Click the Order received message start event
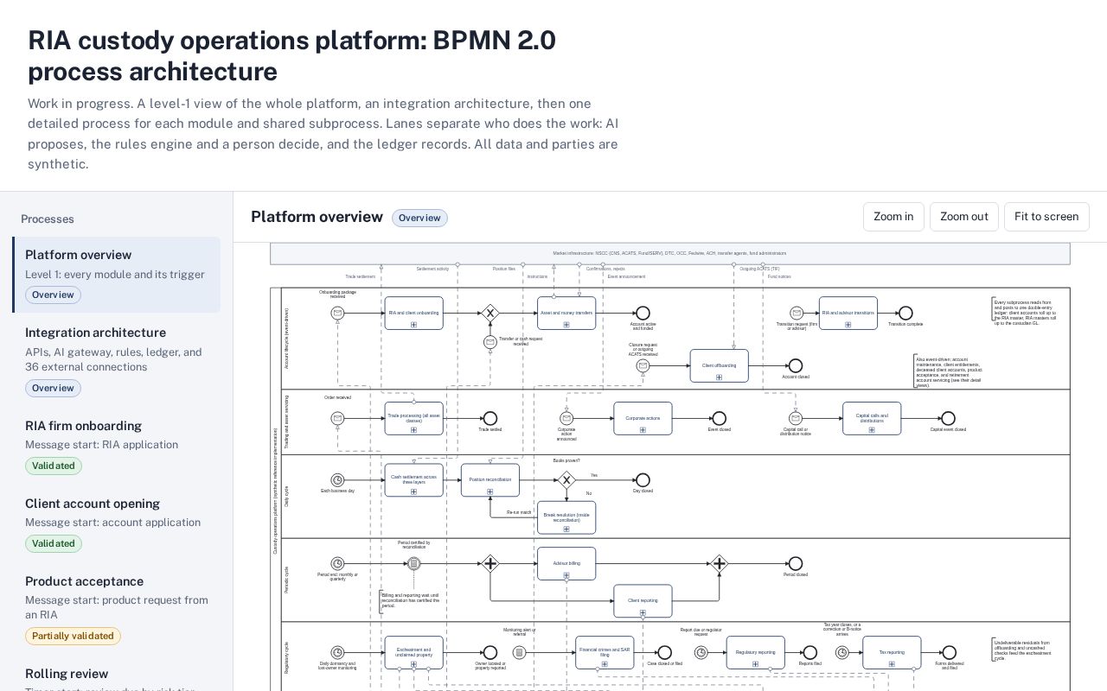This screenshot has height=691, width=1107. pyautogui.click(x=337, y=418)
